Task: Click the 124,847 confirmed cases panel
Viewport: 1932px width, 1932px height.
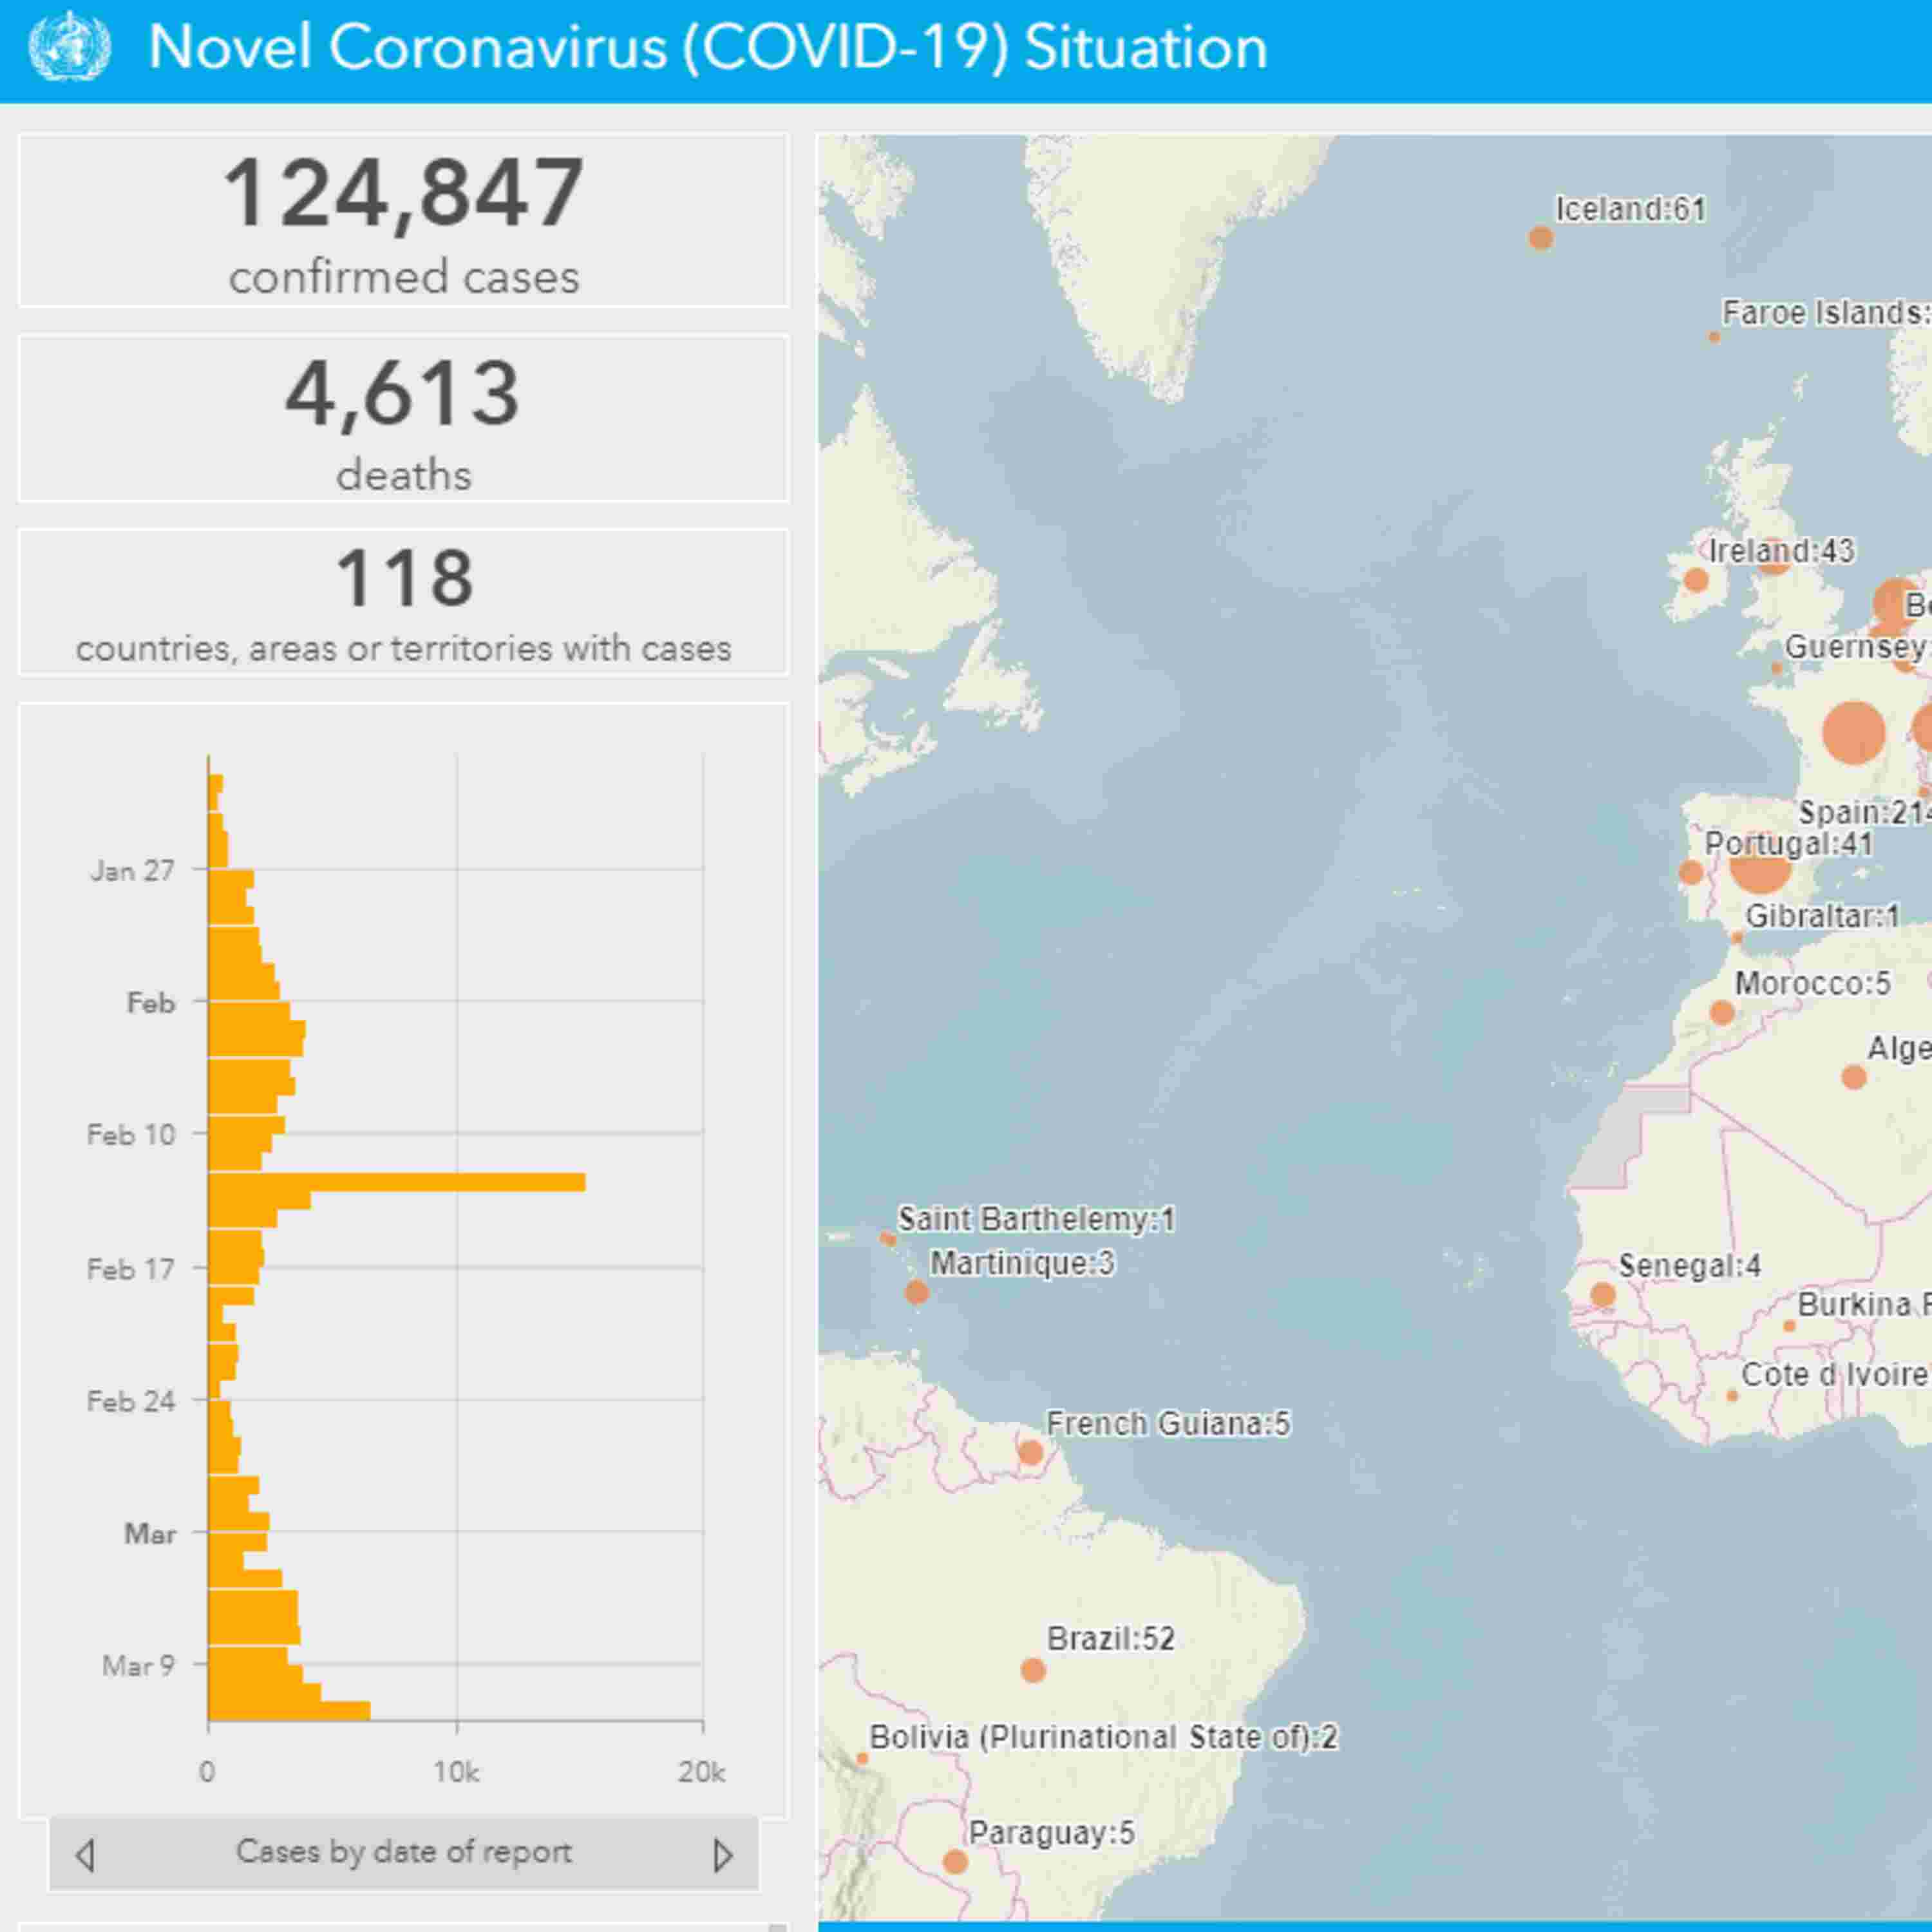Action: click(x=403, y=220)
